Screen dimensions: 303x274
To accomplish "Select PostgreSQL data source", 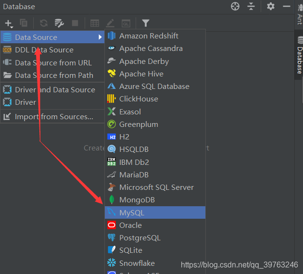I will [155, 237].
